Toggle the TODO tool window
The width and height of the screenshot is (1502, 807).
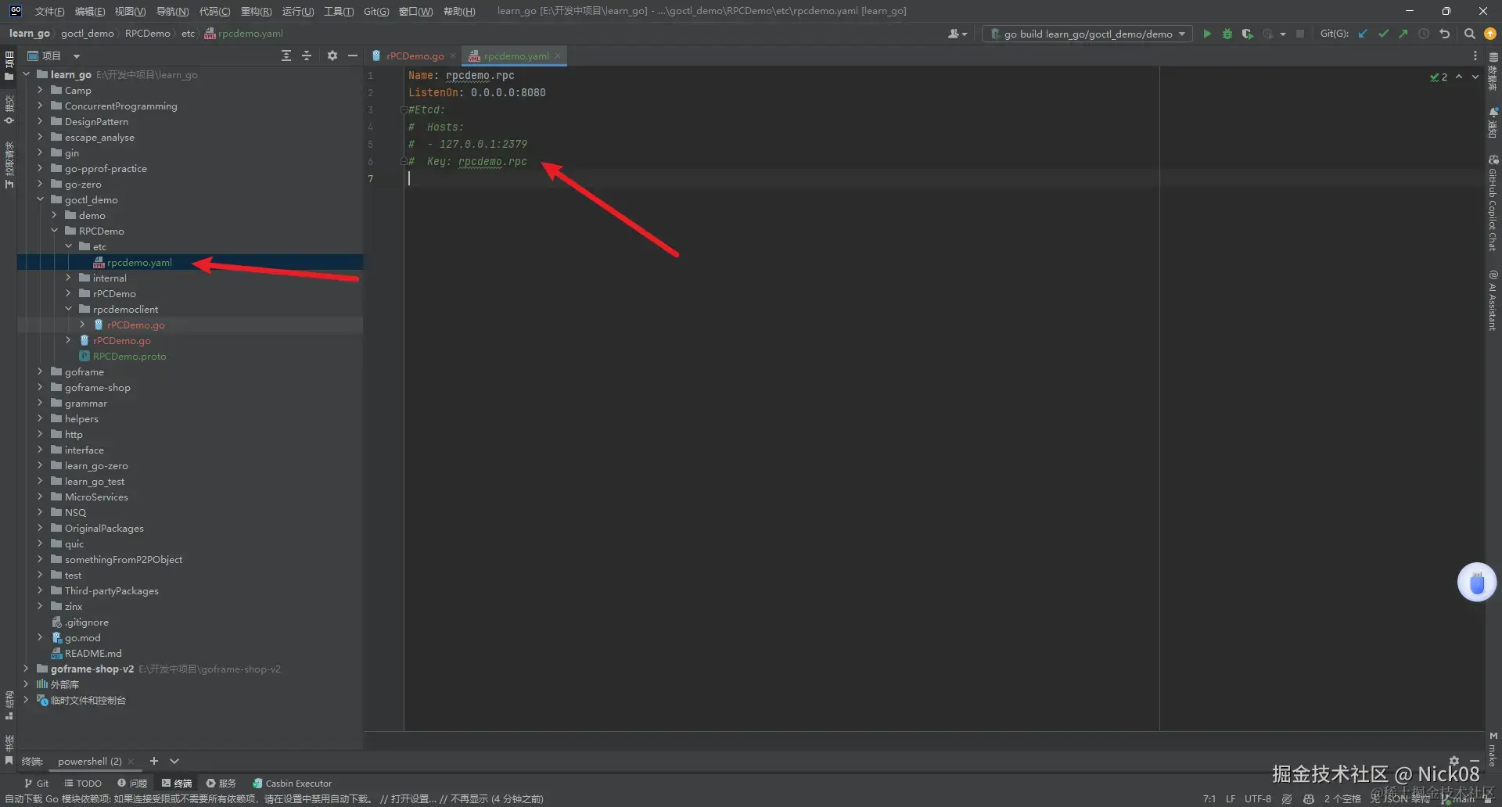click(83, 783)
